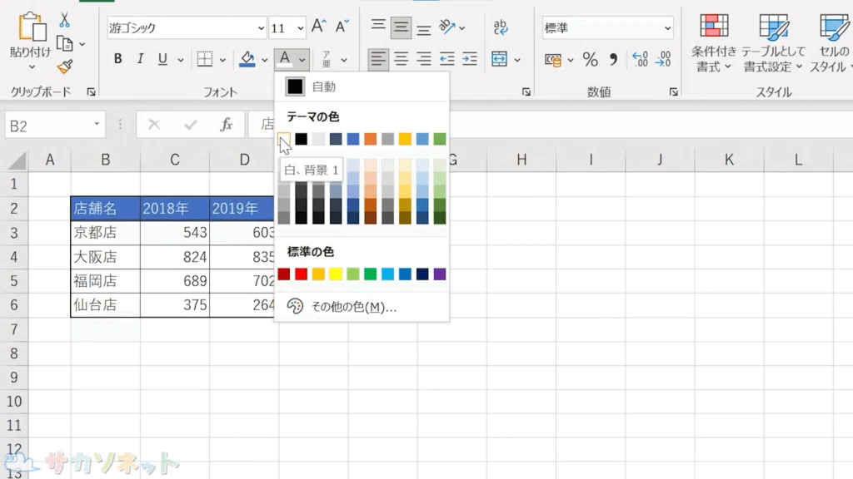Pick orange theme color swatch
853x479 pixels.
coord(371,139)
